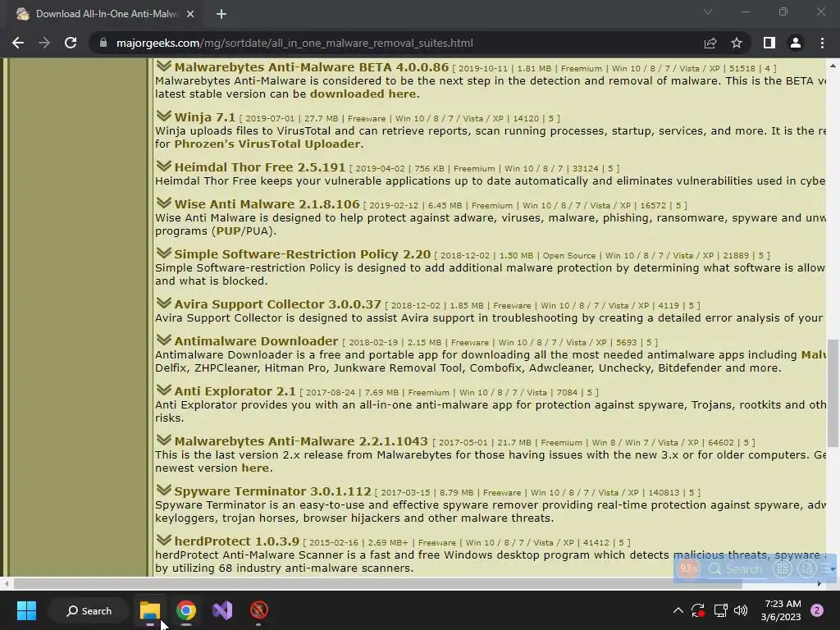Open Heimdal Thor Free 2.5.191 link
840x630 pixels.
[260, 167]
